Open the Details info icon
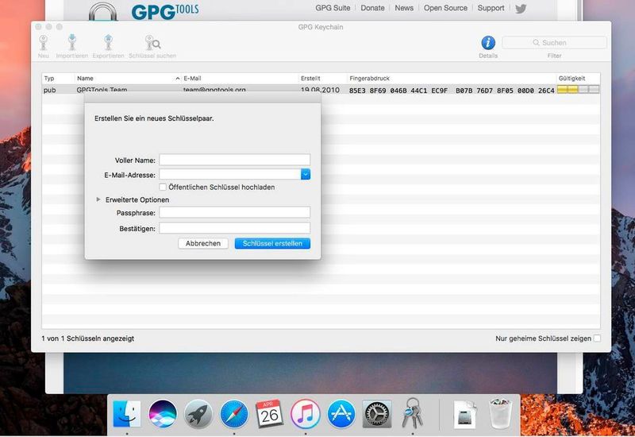The width and height of the screenshot is (635, 437). tap(488, 43)
